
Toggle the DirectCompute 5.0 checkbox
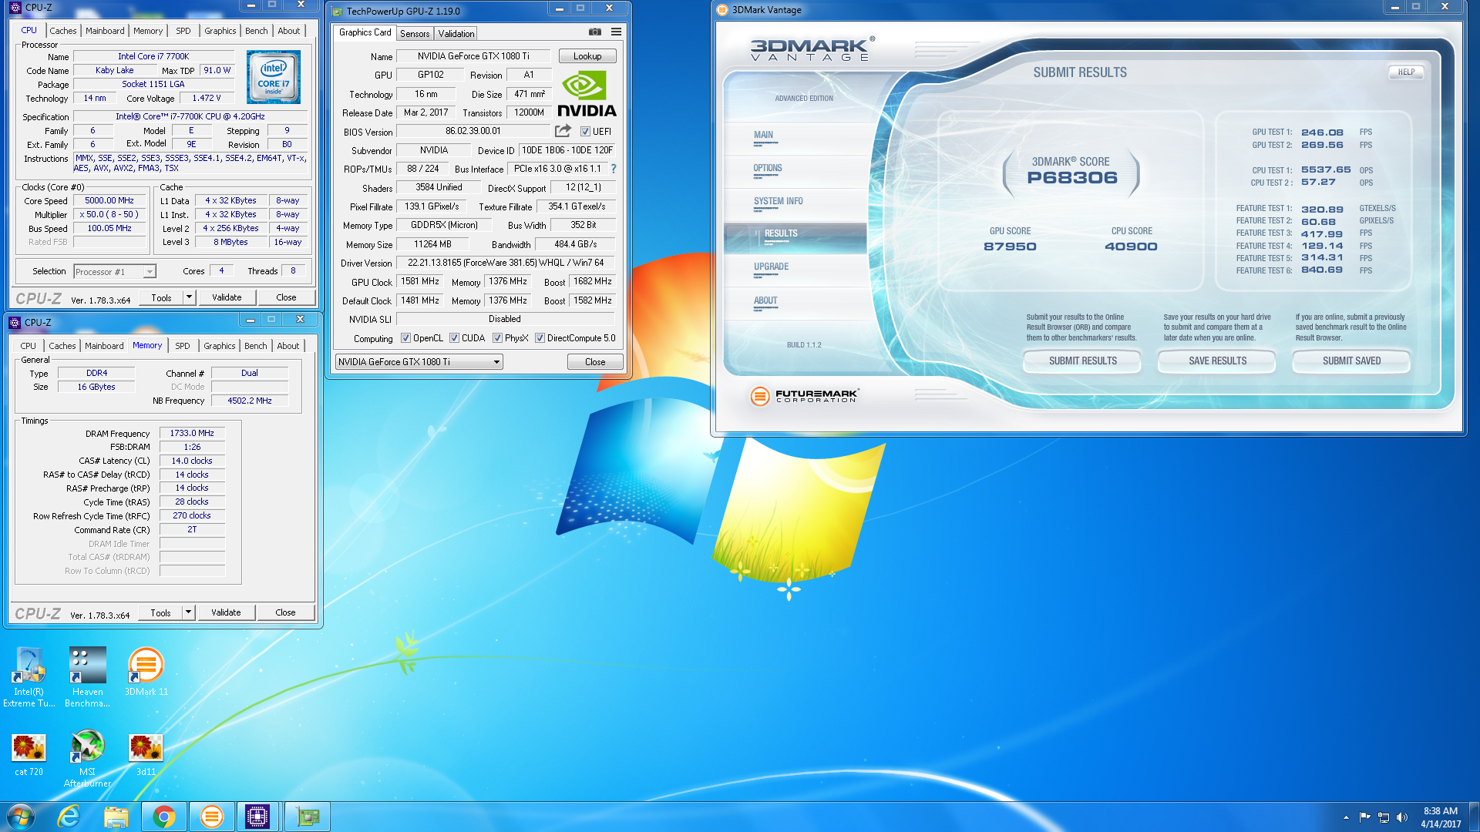pos(540,338)
